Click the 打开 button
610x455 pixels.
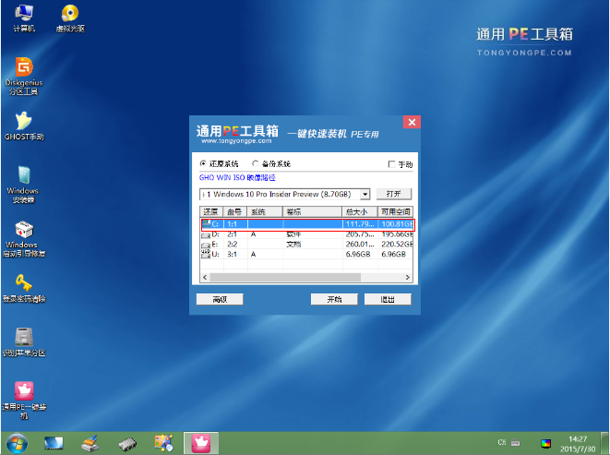pyautogui.click(x=394, y=194)
